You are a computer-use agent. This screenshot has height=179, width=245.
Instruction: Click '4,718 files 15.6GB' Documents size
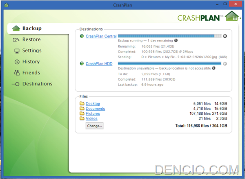(210, 109)
